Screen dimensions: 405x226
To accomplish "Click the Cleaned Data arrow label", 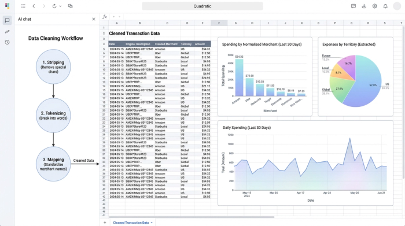I will (83, 161).
